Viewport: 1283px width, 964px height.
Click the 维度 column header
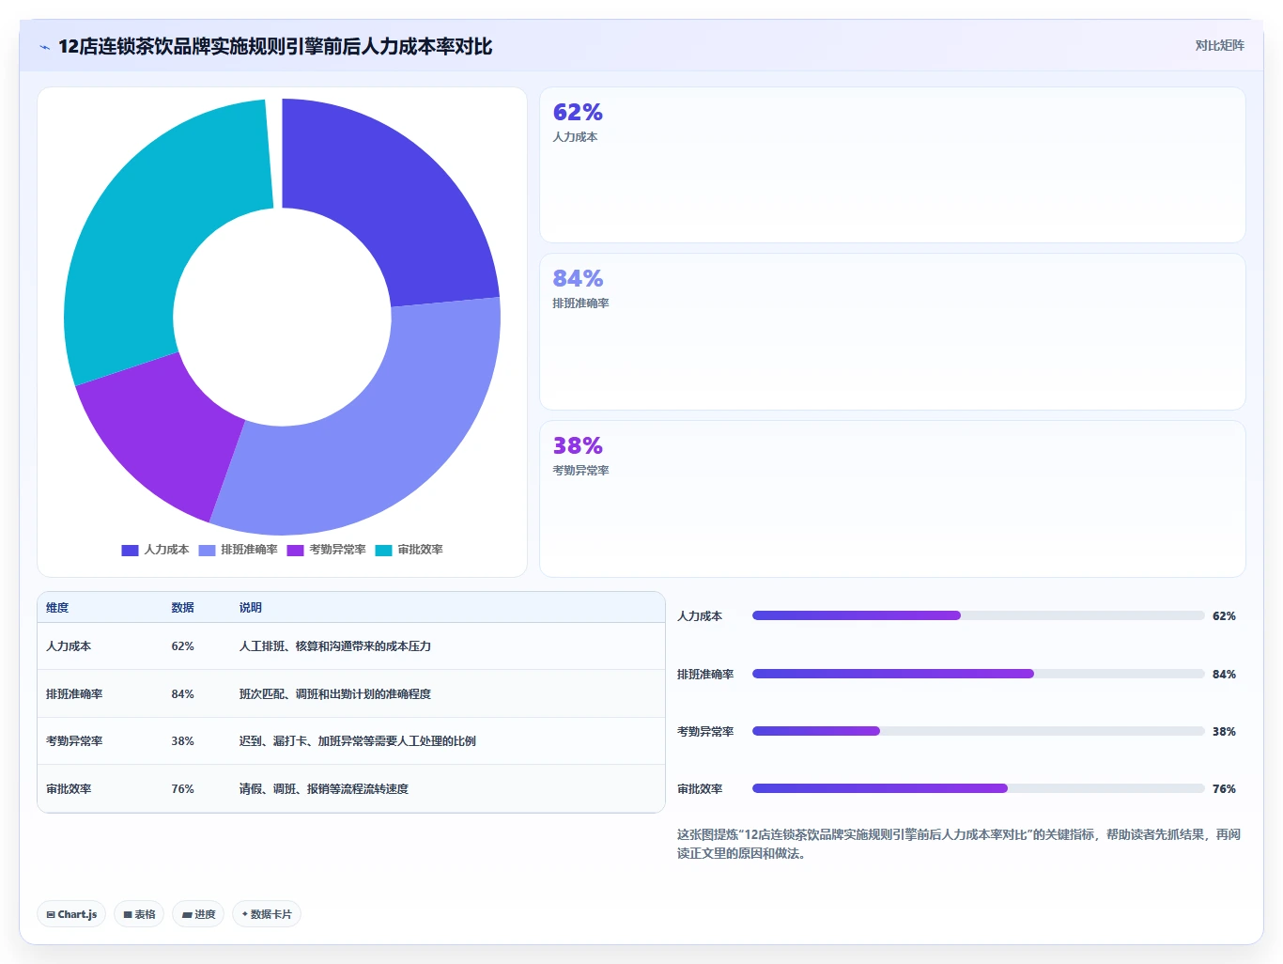click(57, 608)
